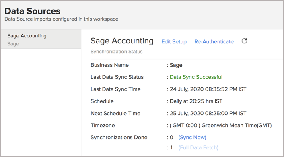Click the Next Schedule Time value
The height and width of the screenshot is (157, 284).
(x=208, y=113)
